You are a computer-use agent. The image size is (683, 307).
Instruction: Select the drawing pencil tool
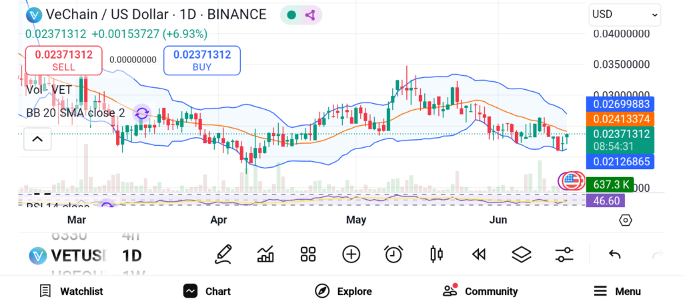tap(223, 254)
